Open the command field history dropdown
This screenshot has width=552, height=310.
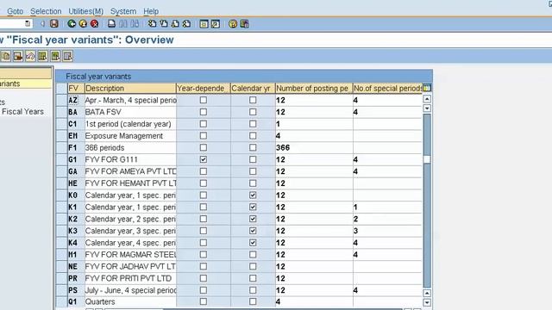coord(28,24)
